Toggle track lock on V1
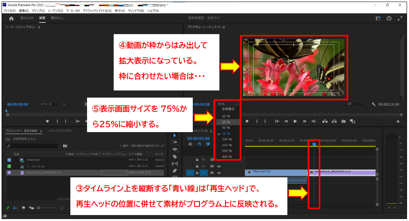 click(x=197, y=173)
